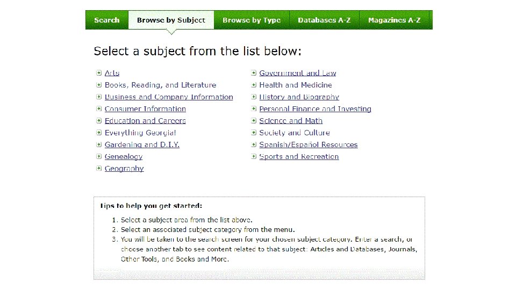Image resolution: width=516 pixels, height=290 pixels.
Task: Click the icon beside Sports and Recreation
Action: (254, 157)
